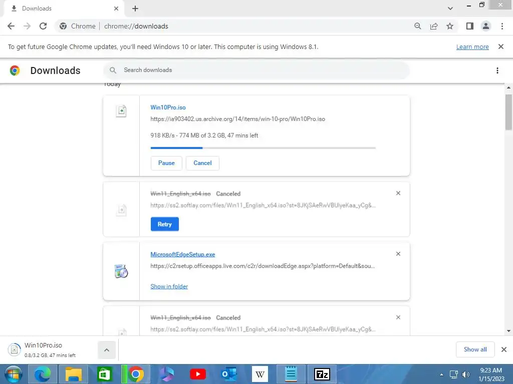Screen dimensions: 513x384
Task: Click the forward navigation arrow
Action: click(x=27, y=26)
